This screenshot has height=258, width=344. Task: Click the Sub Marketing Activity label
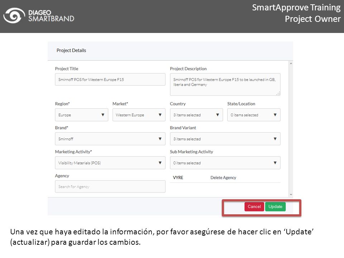pos(191,152)
